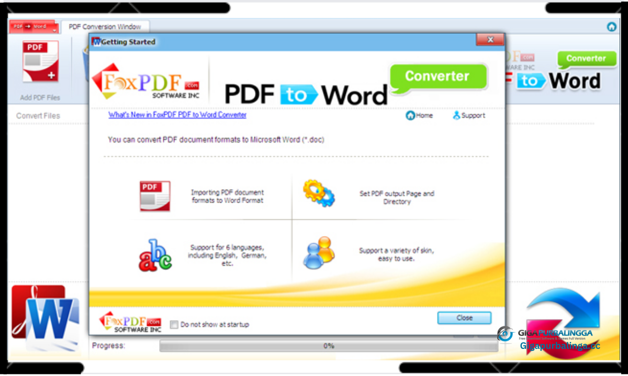Click the Importing PDF document icon
This screenshot has height=376, width=628.
point(155,196)
